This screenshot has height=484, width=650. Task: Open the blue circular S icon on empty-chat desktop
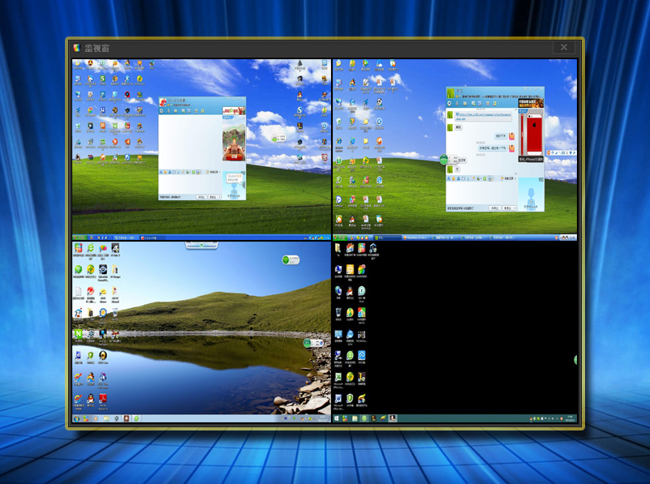pyautogui.click(x=299, y=110)
